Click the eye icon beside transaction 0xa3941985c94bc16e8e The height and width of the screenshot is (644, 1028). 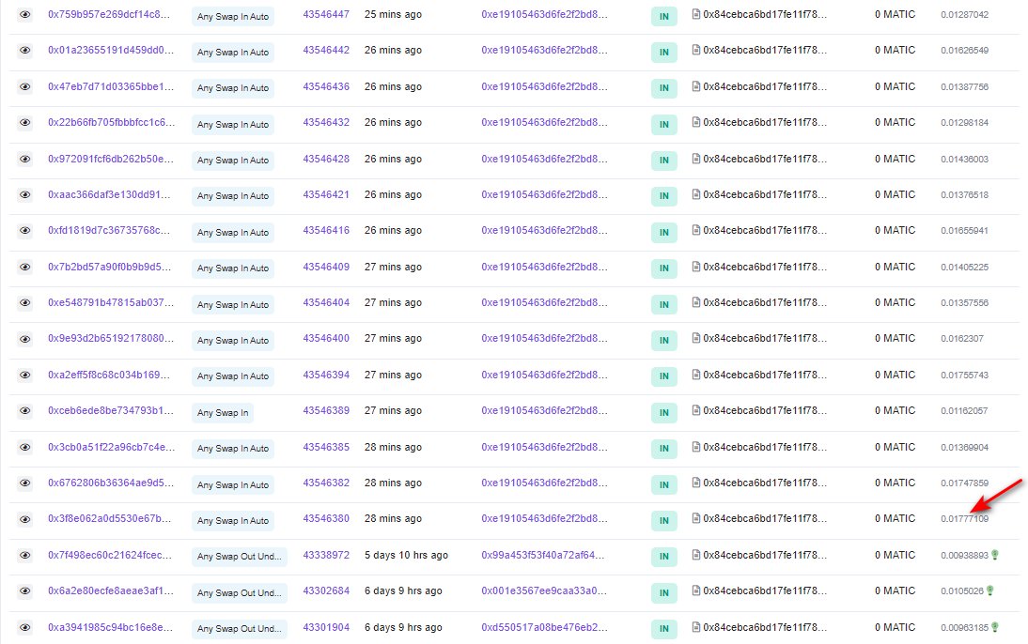[x=25, y=627]
